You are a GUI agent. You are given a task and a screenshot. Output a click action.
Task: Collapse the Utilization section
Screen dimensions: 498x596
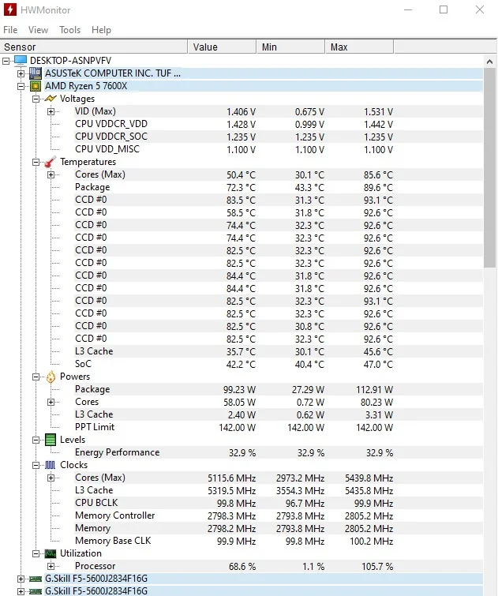point(36,554)
